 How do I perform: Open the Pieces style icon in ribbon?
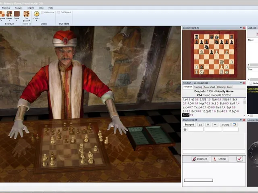click(9, 14)
